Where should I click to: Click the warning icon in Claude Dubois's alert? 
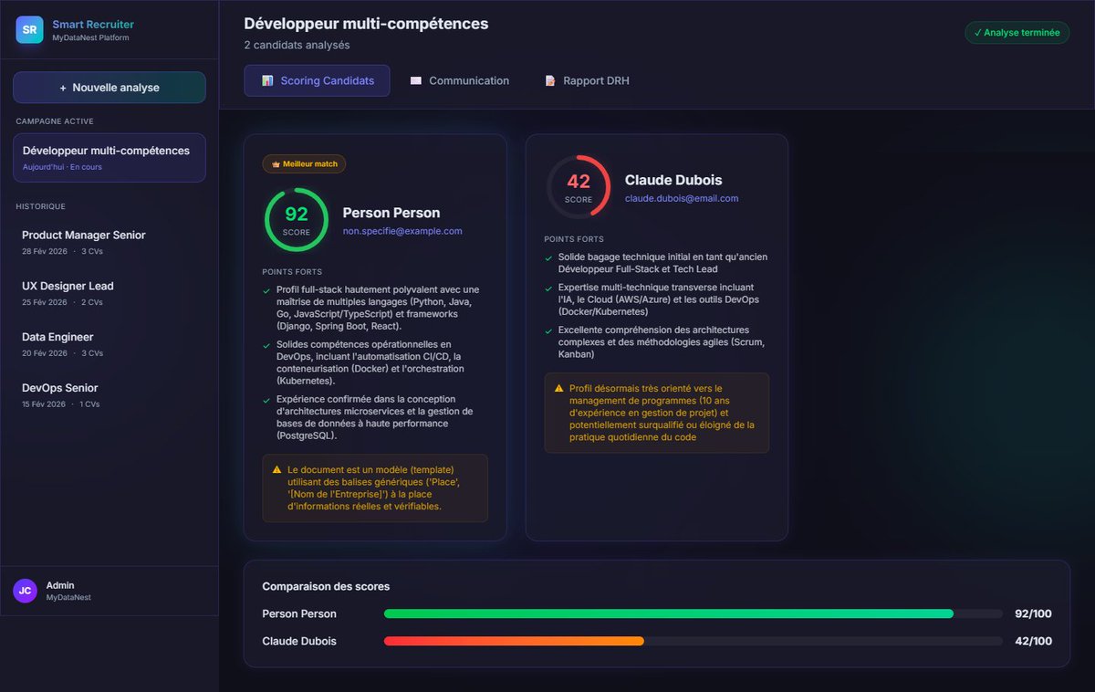[x=559, y=388]
